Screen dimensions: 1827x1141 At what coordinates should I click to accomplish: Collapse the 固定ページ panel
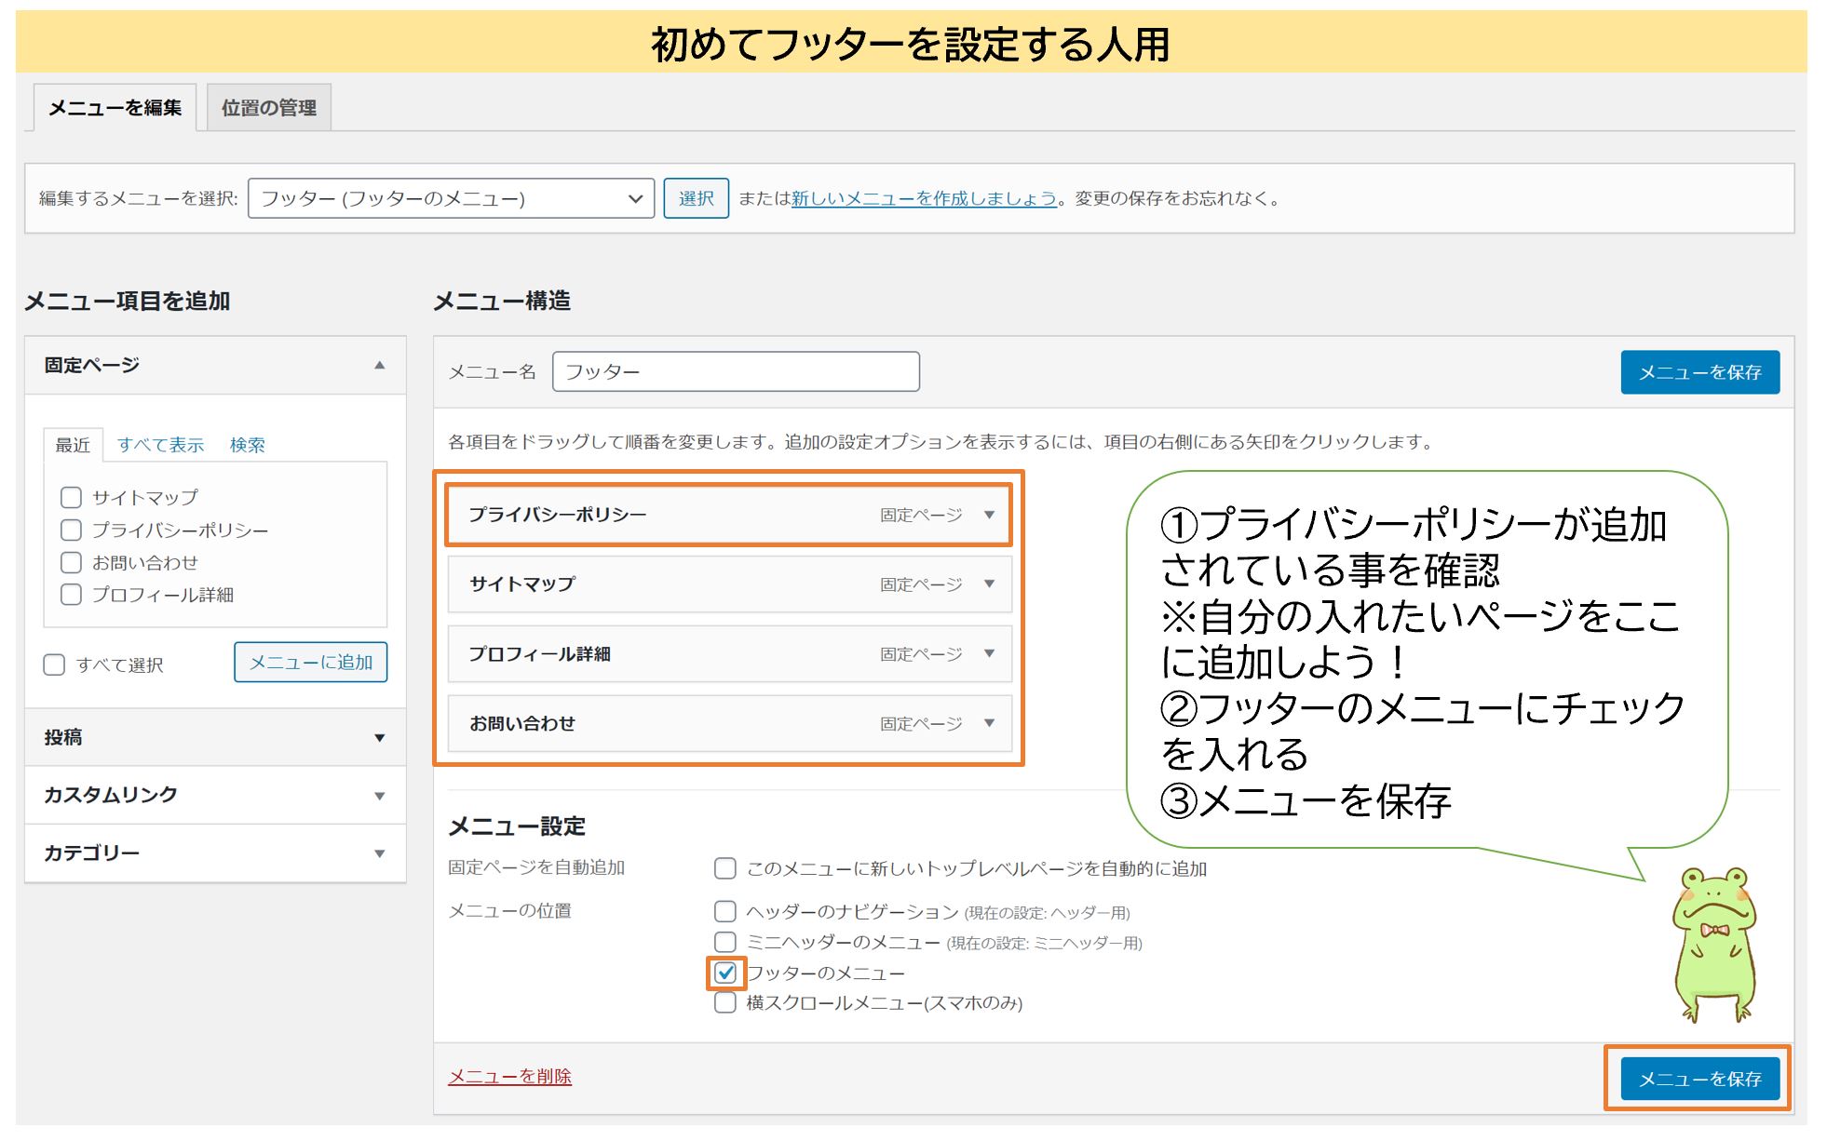click(380, 366)
